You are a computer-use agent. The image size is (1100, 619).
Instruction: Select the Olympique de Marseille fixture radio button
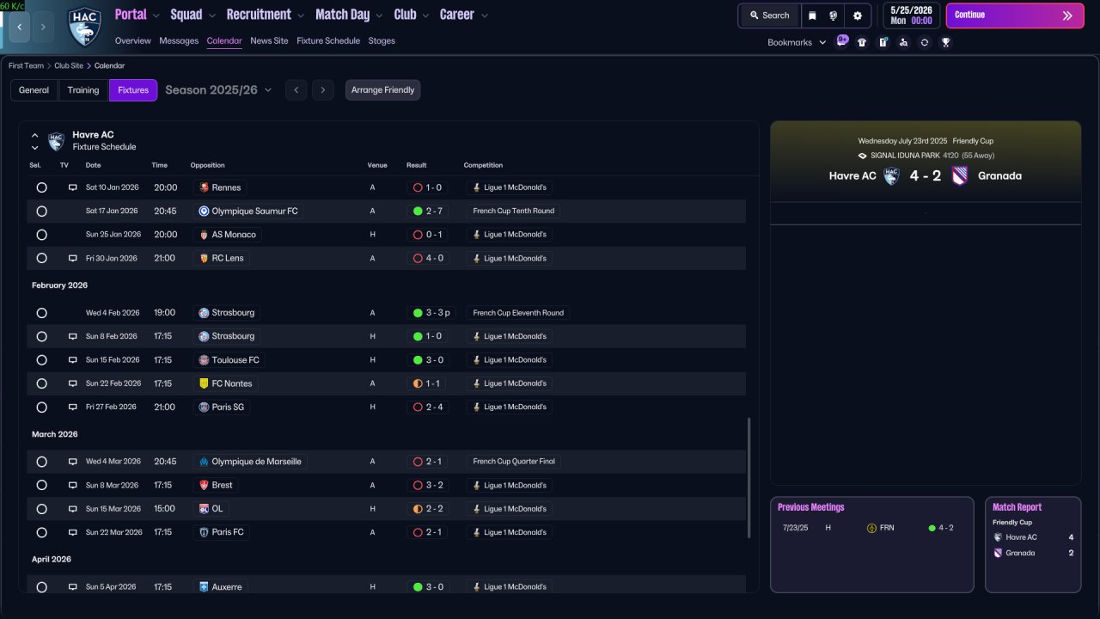[41, 462]
